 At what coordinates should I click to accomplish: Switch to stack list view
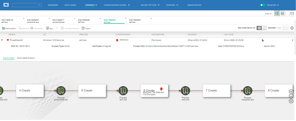pyautogui.click(x=282, y=13)
